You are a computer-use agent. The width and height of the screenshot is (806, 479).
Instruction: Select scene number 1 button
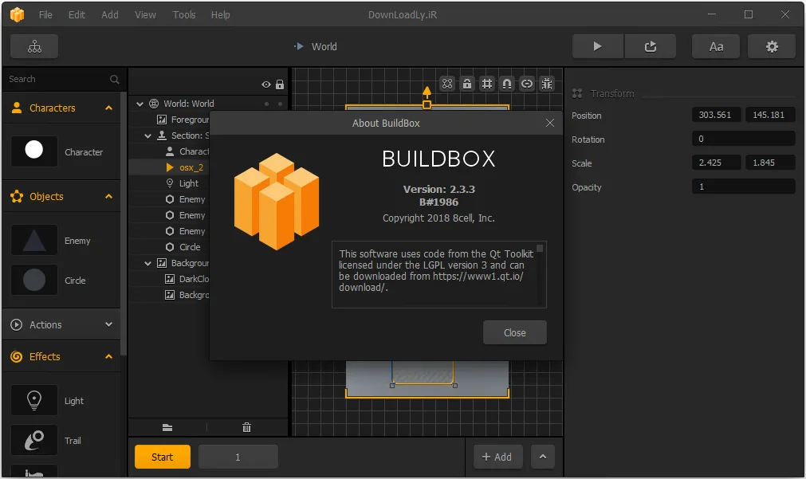(238, 457)
